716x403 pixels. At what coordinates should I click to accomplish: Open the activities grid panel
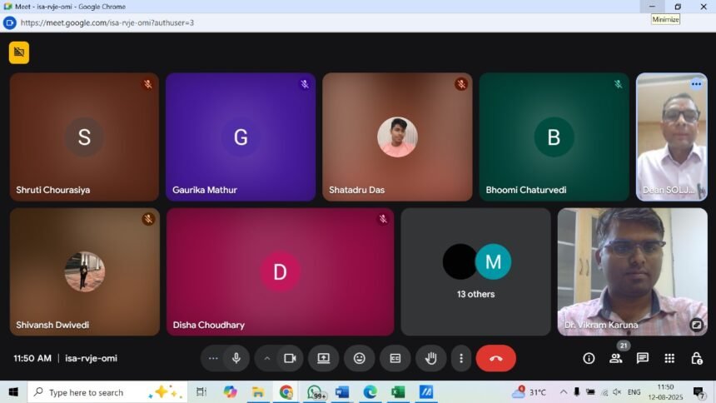coord(669,358)
